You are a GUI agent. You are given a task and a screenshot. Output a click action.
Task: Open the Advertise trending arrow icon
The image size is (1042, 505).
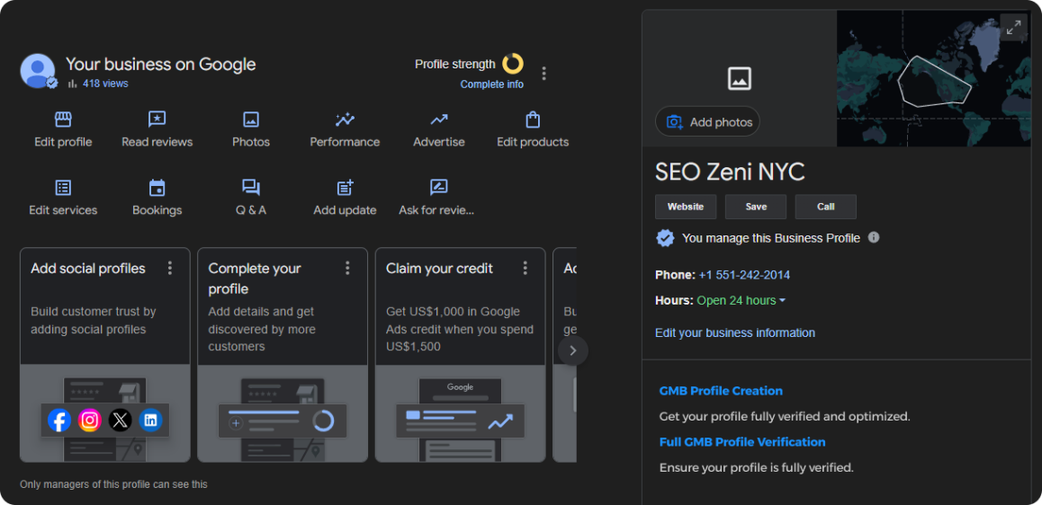(x=438, y=120)
